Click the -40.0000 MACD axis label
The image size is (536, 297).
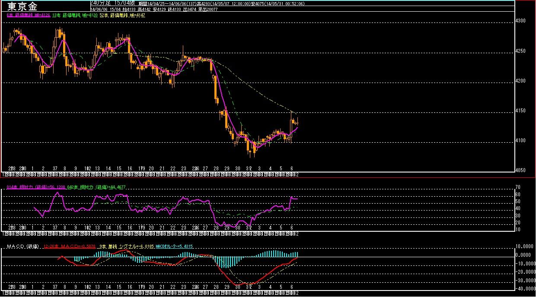coord(524,288)
